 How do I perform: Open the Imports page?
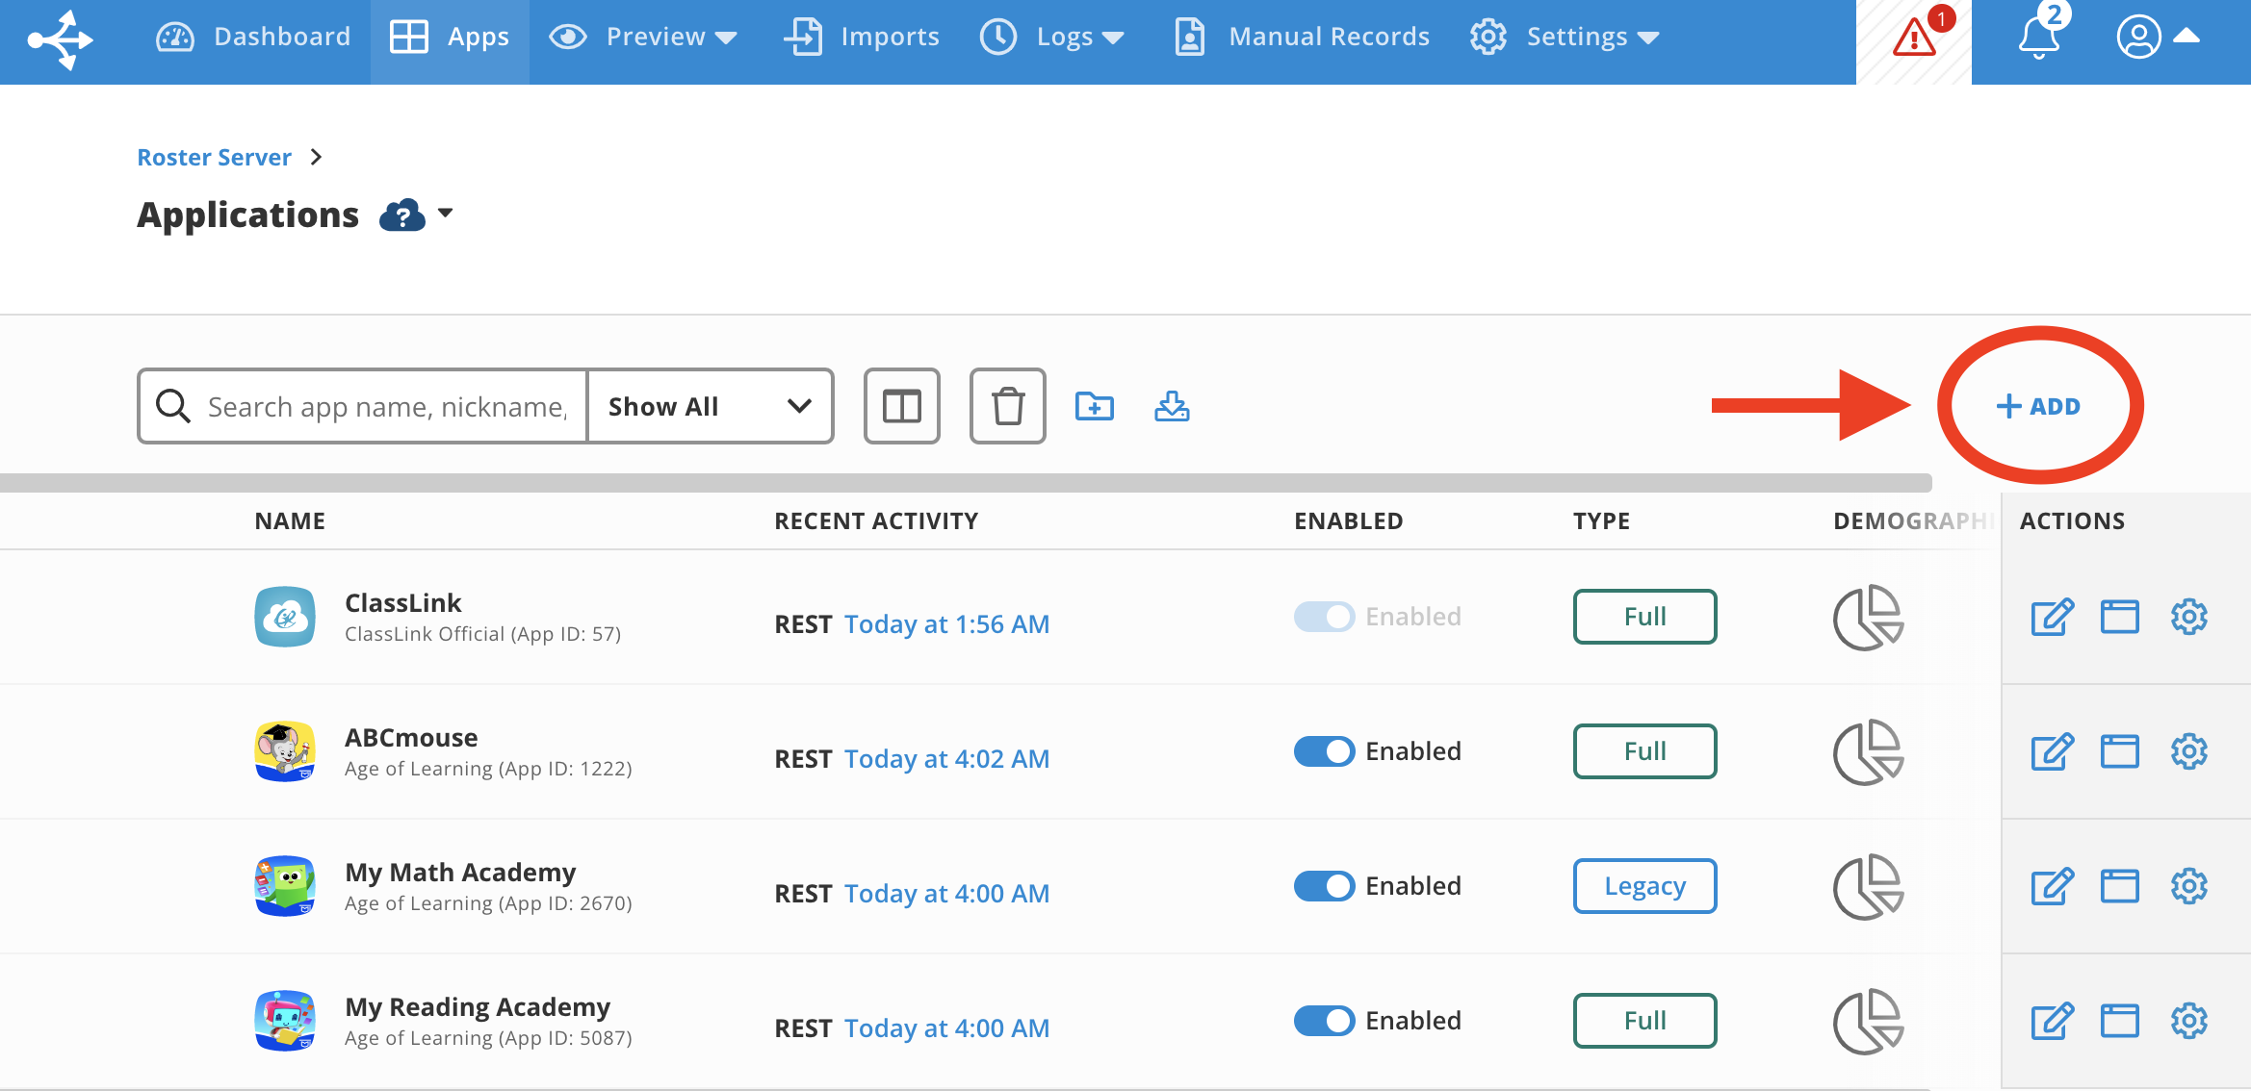[862, 37]
